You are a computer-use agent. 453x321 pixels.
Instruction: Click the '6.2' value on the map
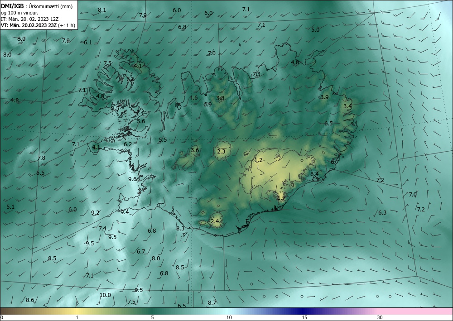(128, 144)
